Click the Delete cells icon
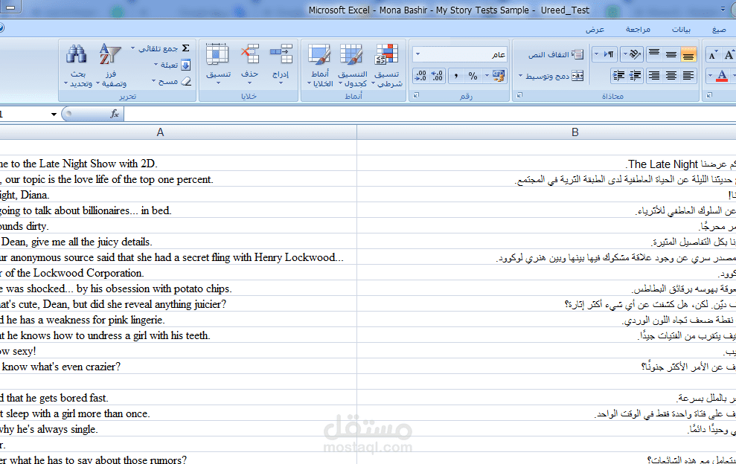The height and width of the screenshot is (464, 736). click(x=250, y=54)
